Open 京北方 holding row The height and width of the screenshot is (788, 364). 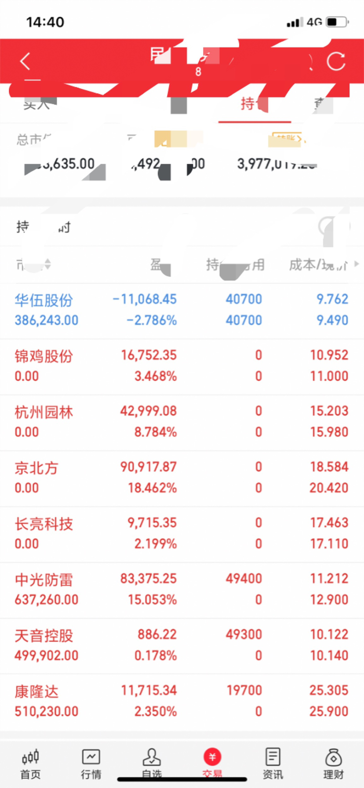point(182,478)
